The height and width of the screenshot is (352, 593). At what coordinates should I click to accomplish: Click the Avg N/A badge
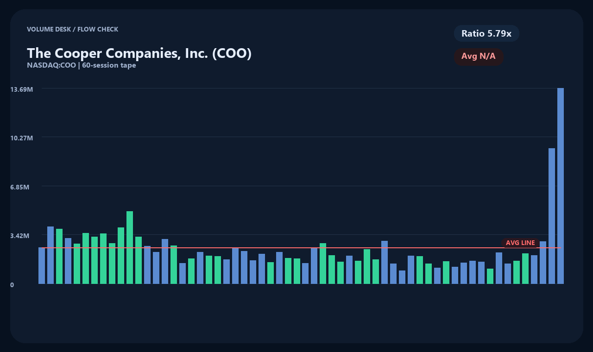point(479,57)
